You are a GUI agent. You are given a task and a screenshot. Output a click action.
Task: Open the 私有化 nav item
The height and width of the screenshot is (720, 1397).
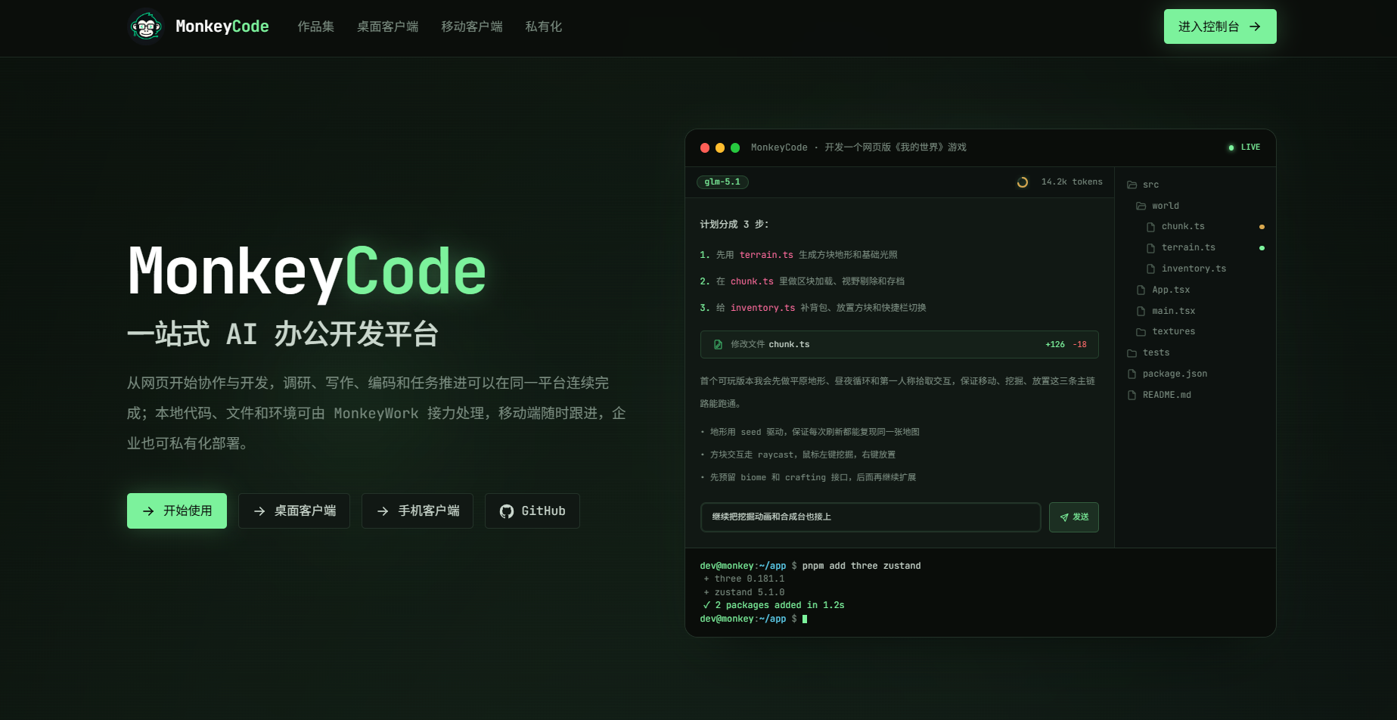coord(543,26)
